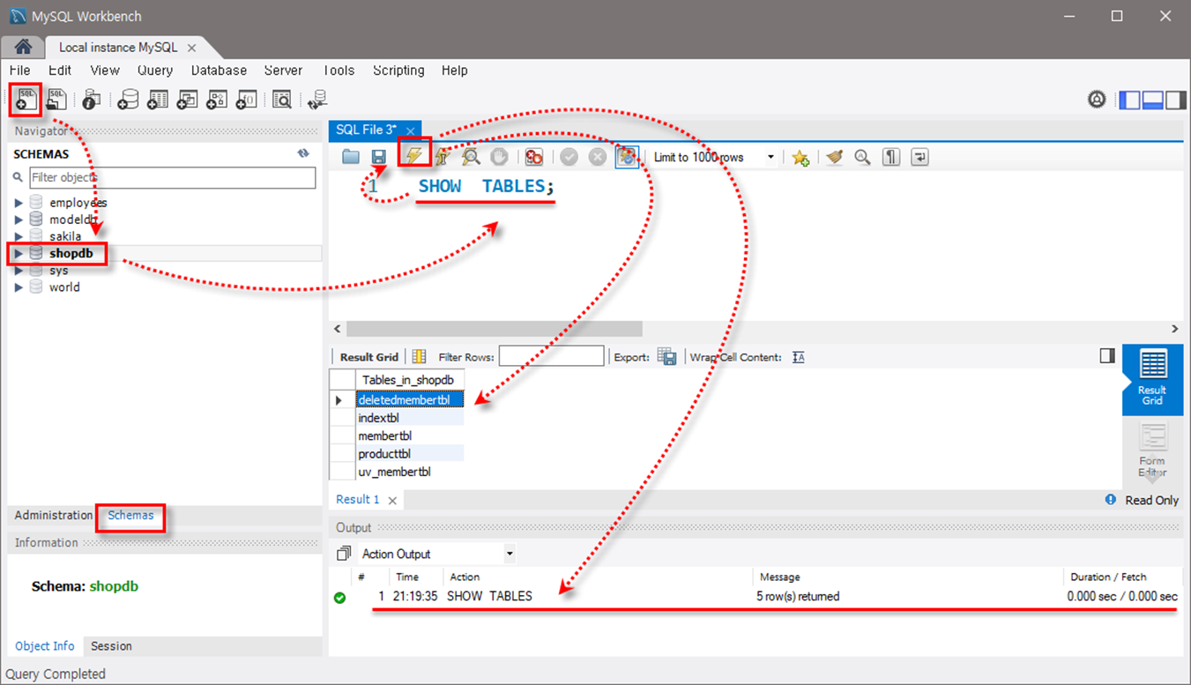Toggle word wrapping in editor
The width and height of the screenshot is (1191, 685).
919,157
